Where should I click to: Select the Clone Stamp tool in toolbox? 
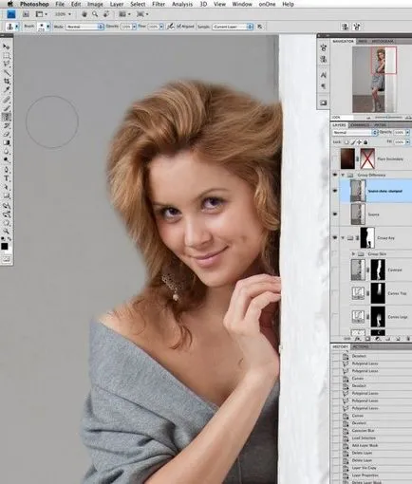point(7,117)
